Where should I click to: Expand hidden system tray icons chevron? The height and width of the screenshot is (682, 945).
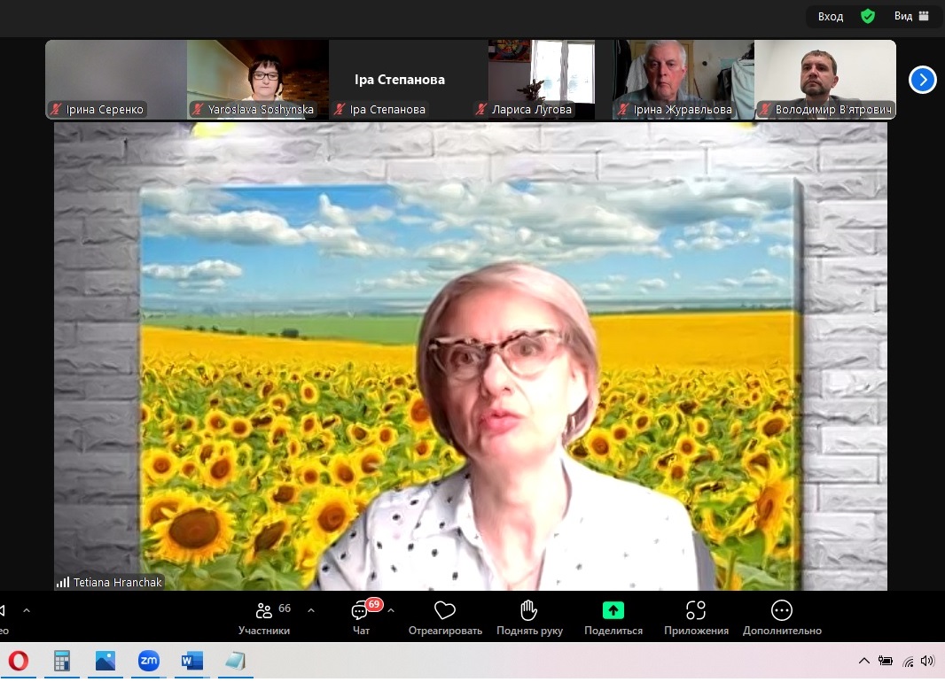(864, 661)
